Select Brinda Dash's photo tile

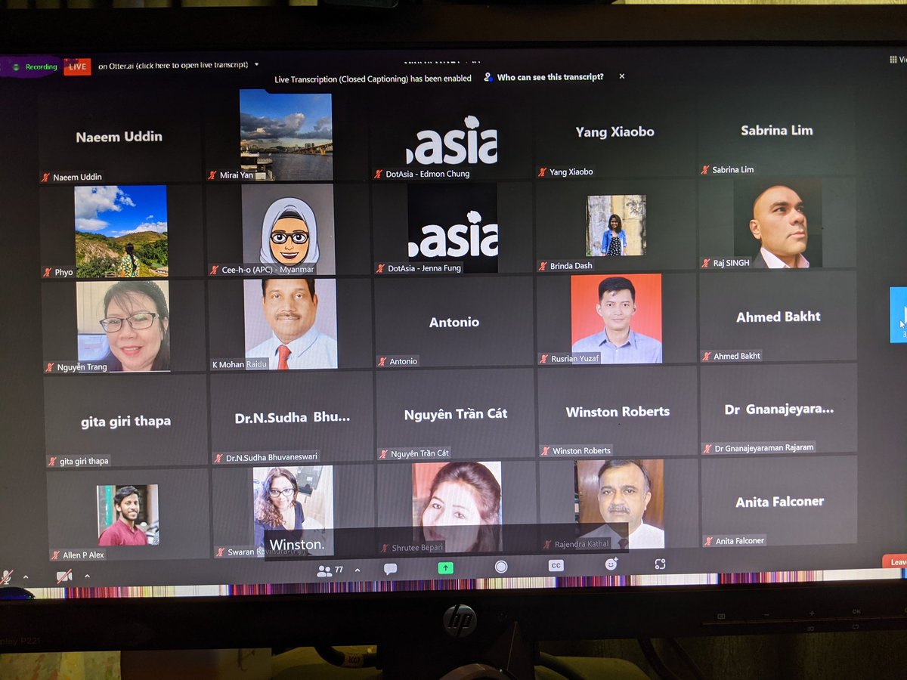[x=616, y=226]
